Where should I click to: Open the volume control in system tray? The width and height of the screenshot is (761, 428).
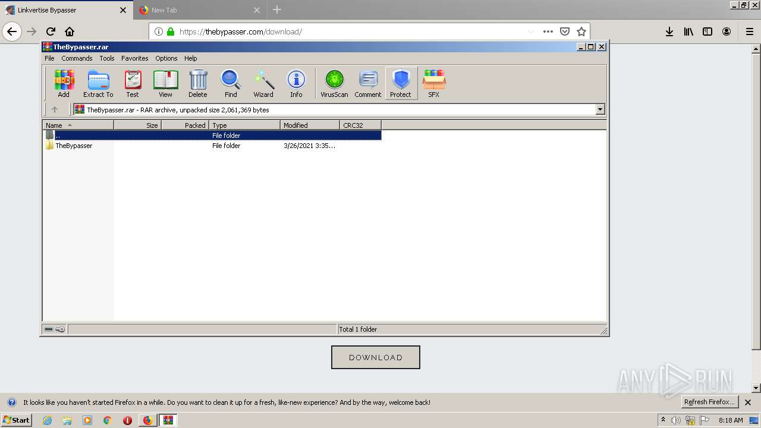(676, 420)
